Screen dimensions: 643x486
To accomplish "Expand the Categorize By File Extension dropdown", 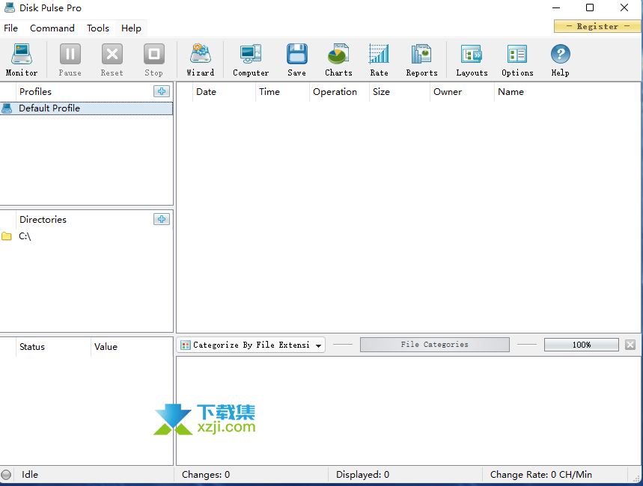I will point(319,345).
